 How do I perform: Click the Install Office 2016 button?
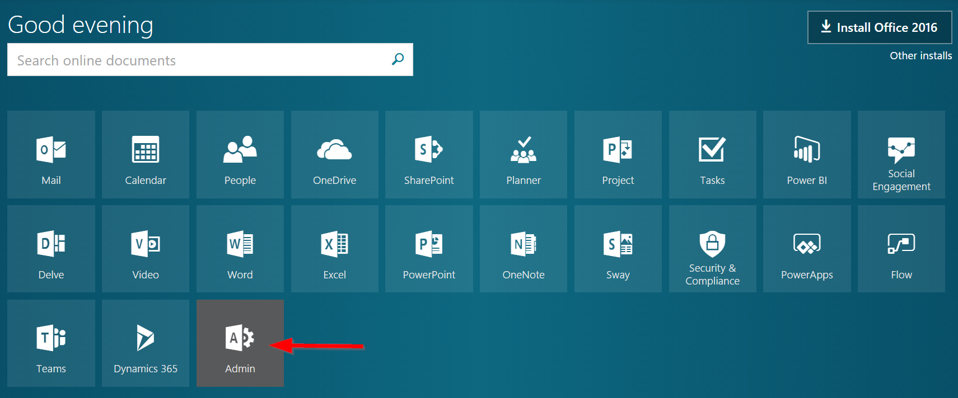click(880, 27)
